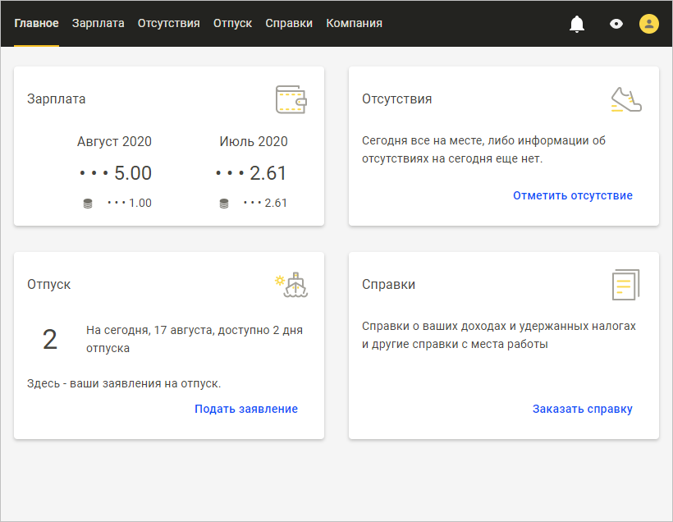
Task: Click Заказать справку link
Action: [x=583, y=409]
